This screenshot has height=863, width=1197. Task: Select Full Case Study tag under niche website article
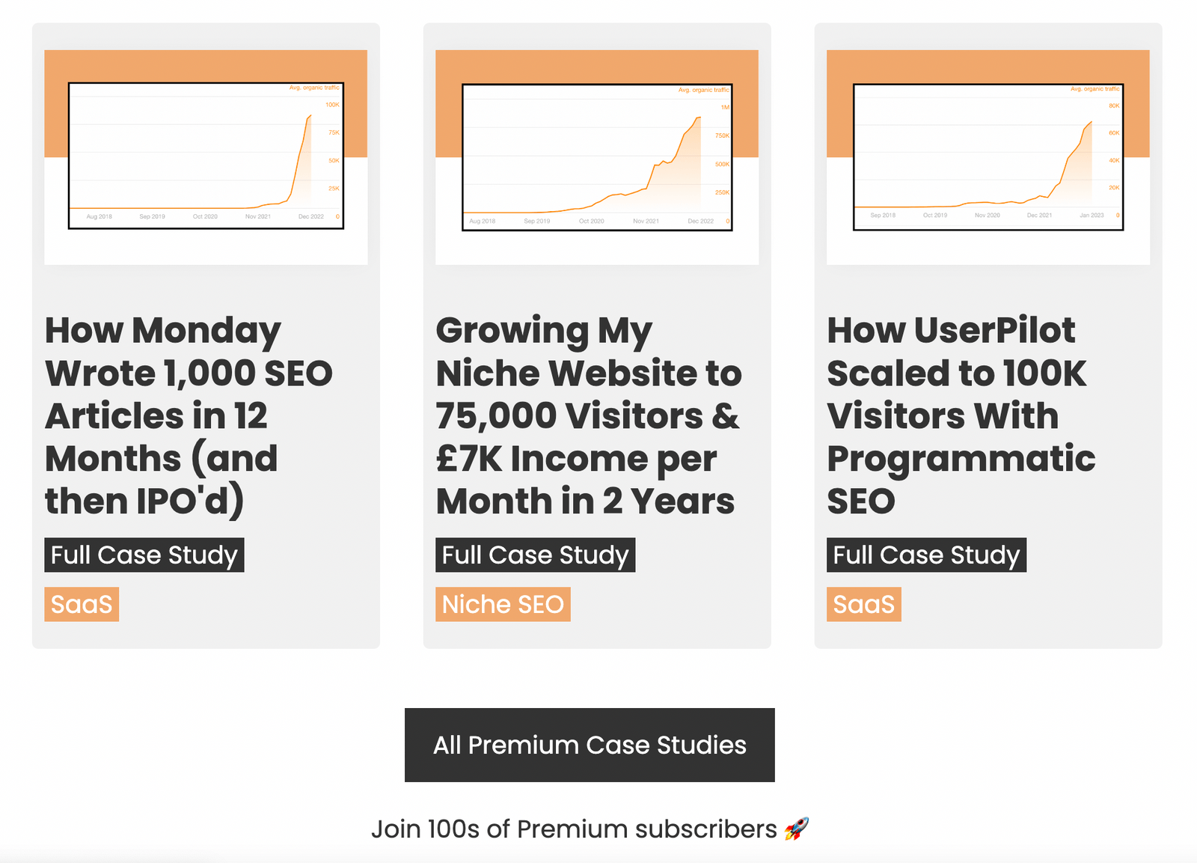click(536, 555)
